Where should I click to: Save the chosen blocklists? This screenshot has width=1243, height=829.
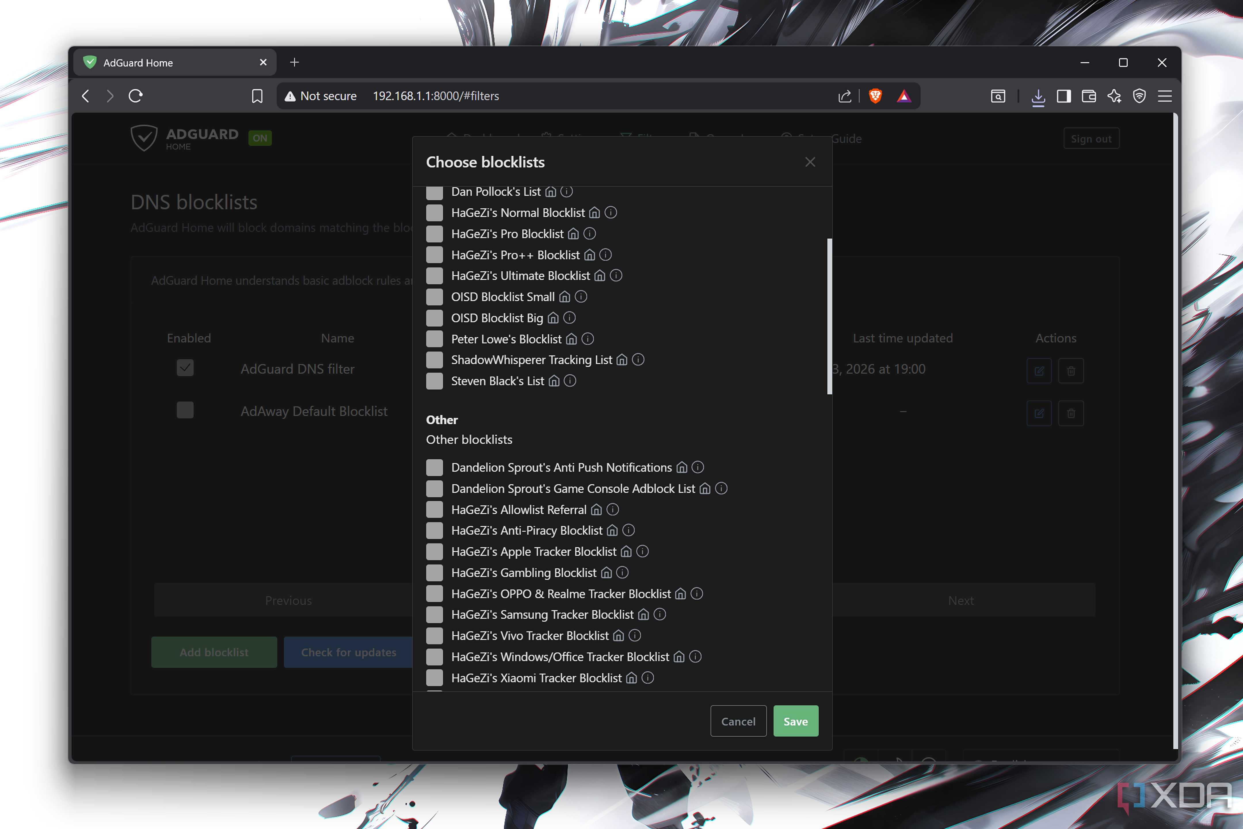point(795,721)
